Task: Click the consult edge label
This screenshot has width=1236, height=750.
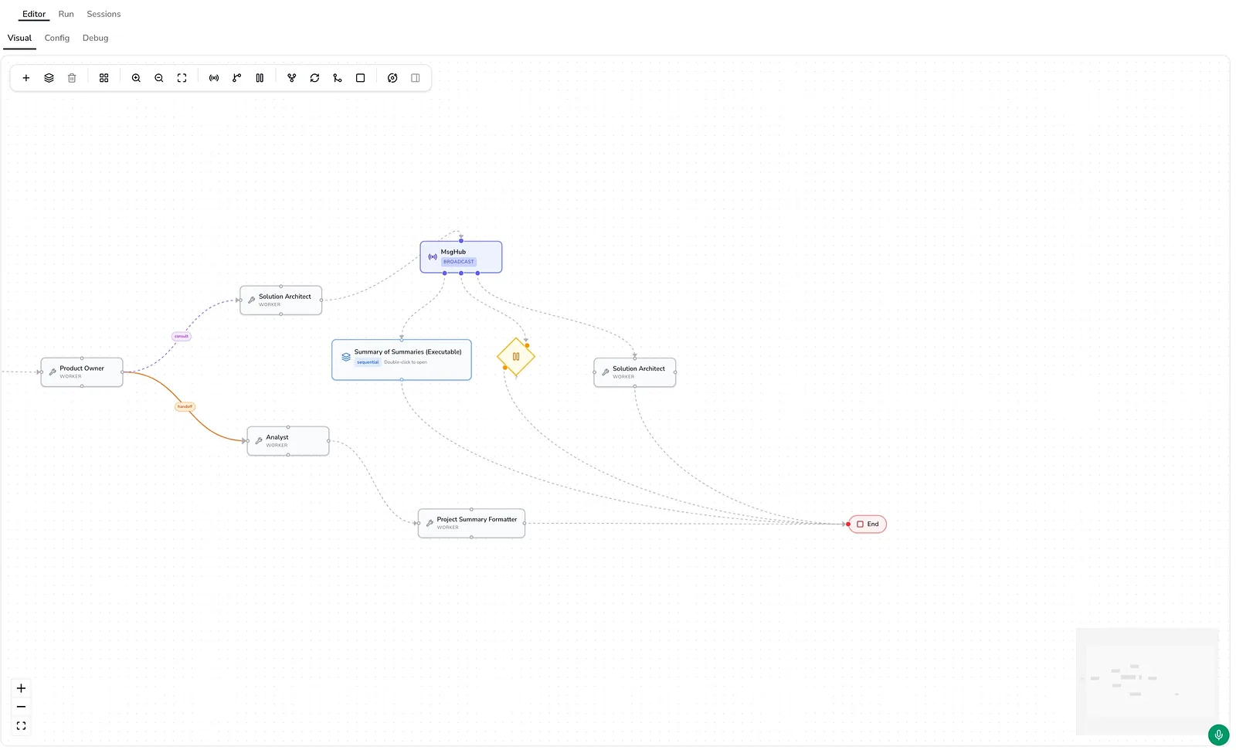Action: pos(182,336)
